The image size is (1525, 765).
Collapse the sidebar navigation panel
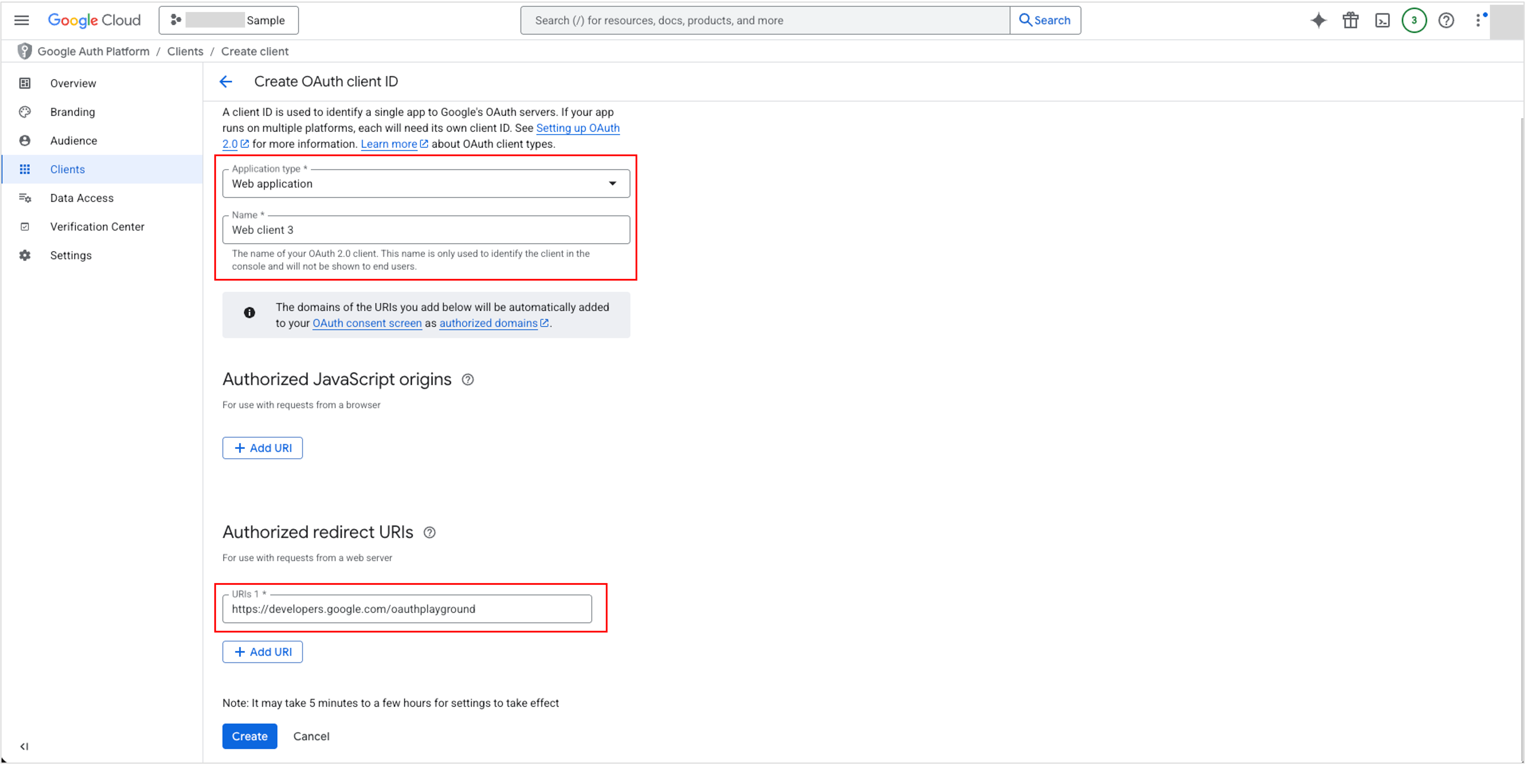(x=24, y=747)
